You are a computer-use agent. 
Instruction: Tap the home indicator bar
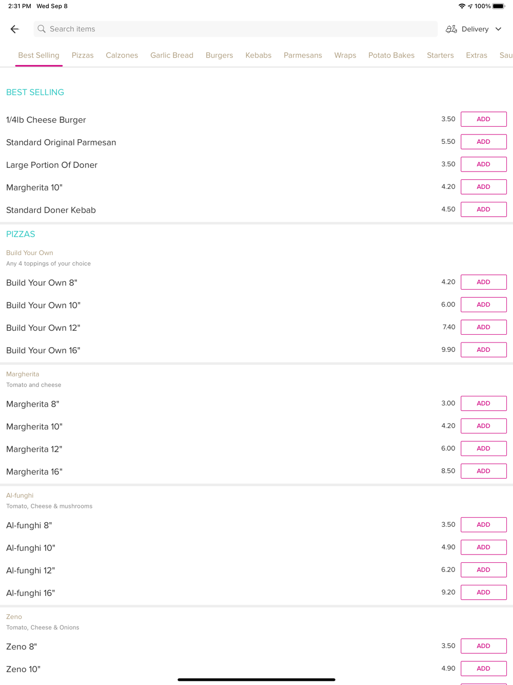256,679
